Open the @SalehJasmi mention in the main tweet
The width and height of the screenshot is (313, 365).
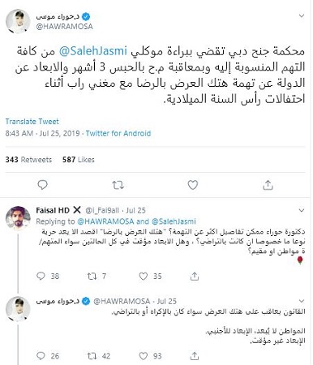tap(93, 51)
